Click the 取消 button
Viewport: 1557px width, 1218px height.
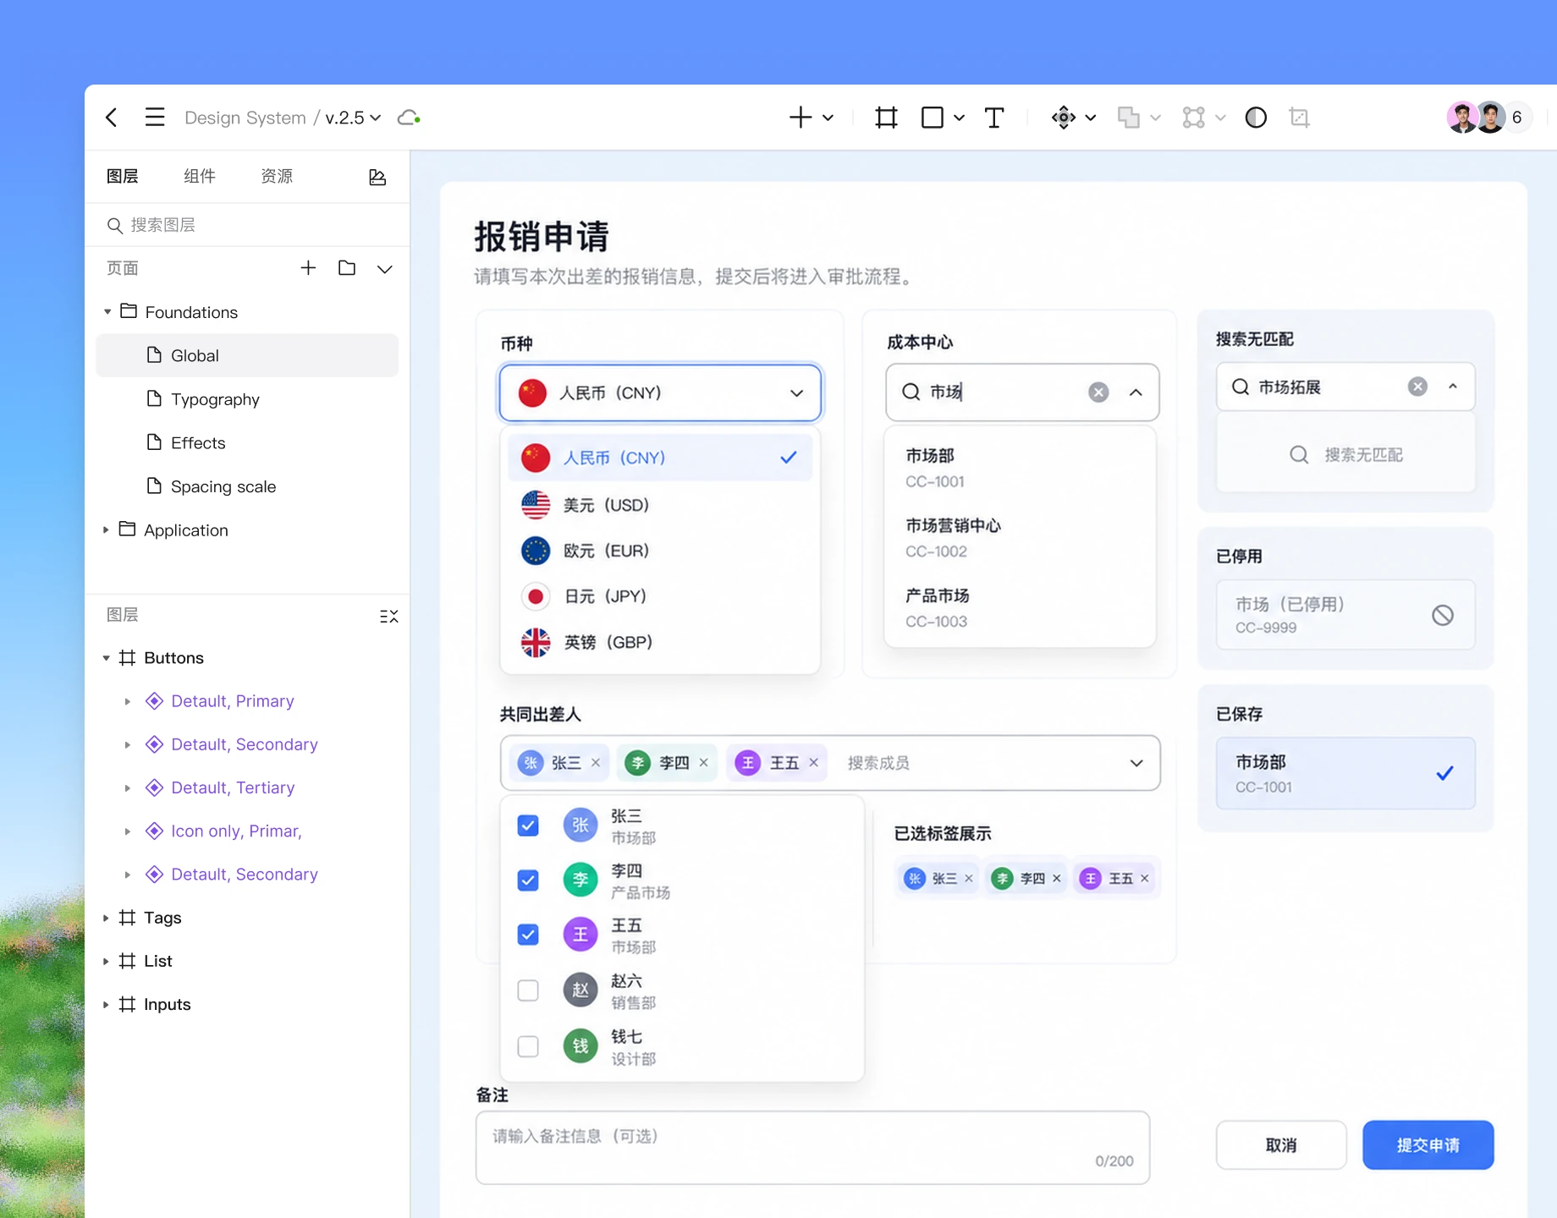[1281, 1145]
